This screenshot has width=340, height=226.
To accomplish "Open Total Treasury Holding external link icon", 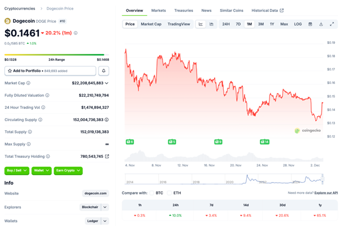I will [107, 156].
